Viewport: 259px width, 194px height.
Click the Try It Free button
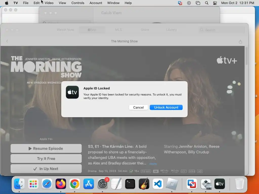point(46,159)
